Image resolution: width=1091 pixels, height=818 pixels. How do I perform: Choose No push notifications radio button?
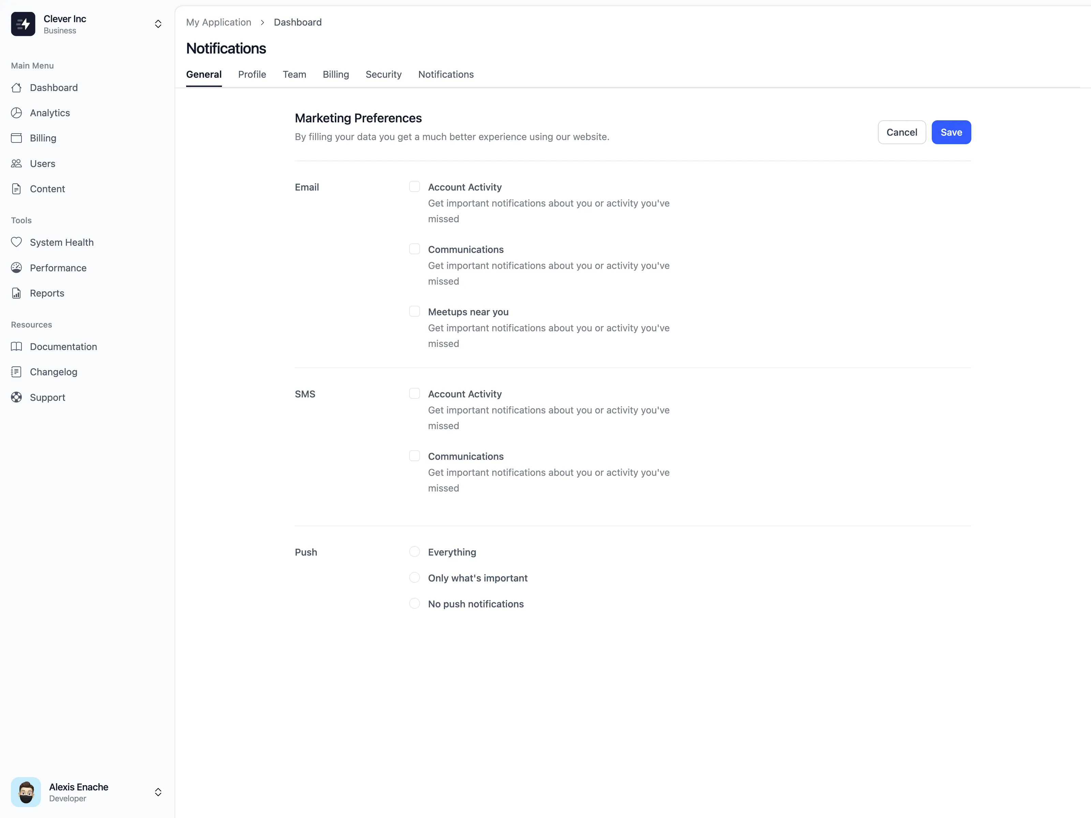pos(414,604)
